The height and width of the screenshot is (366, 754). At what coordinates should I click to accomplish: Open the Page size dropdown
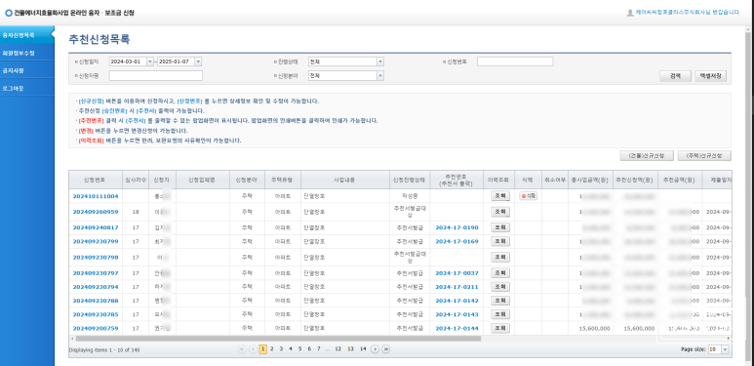(x=725, y=349)
